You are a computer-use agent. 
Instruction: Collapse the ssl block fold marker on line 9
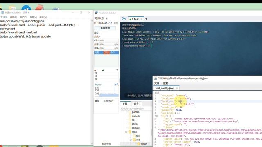(x=157, y=116)
